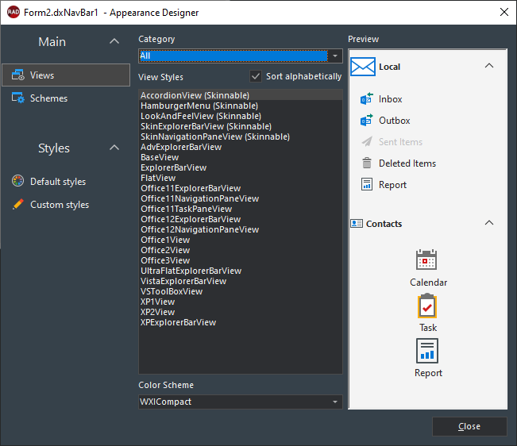Open the Color Scheme dropdown

coord(335,402)
